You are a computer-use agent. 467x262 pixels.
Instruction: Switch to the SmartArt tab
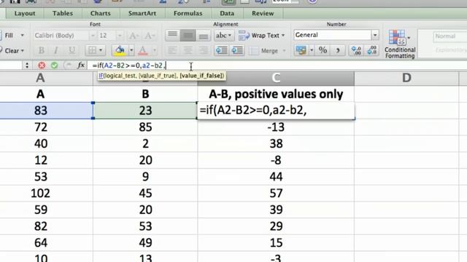[x=142, y=13]
